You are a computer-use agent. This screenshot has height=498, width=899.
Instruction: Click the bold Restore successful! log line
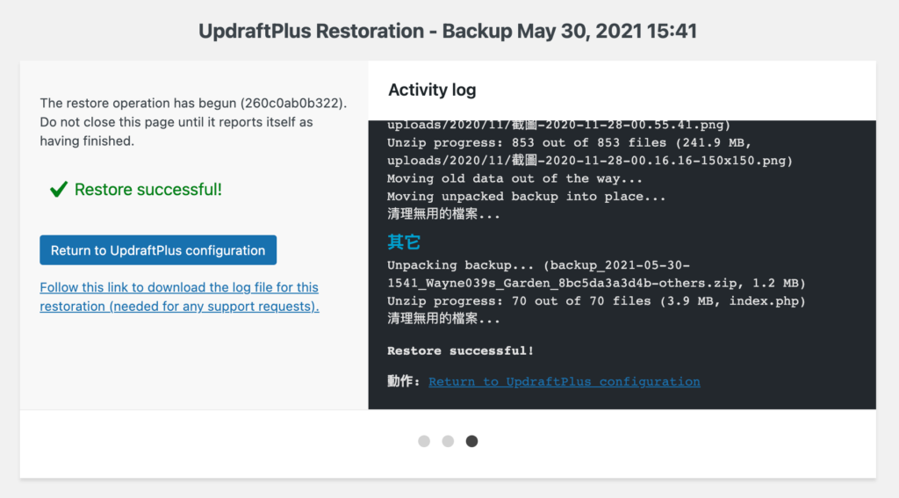click(460, 351)
